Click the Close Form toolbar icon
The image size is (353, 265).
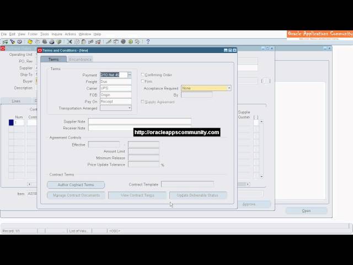pyautogui.click(x=59, y=42)
